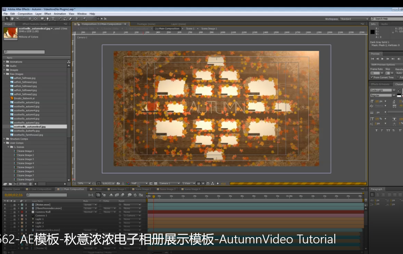The width and height of the screenshot is (403, 254).
Task: Select the Brush tool
Action: pos(60,19)
